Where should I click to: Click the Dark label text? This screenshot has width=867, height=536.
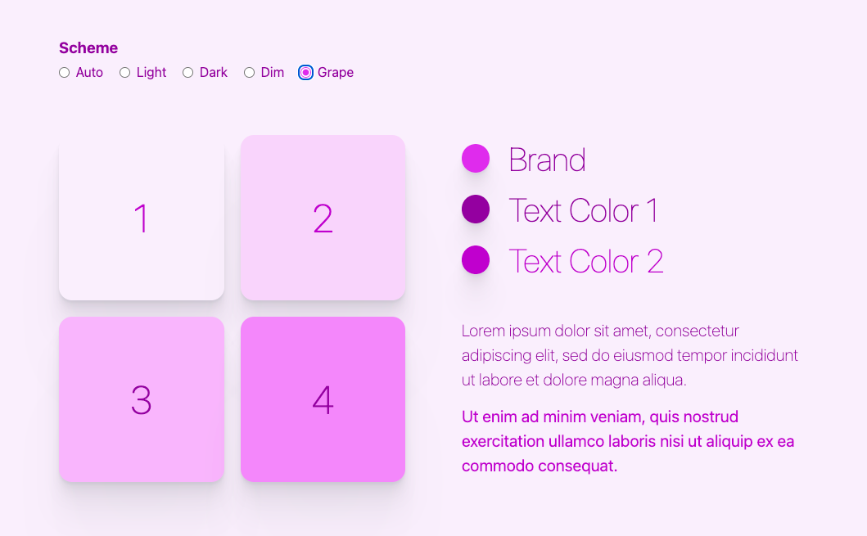(214, 73)
